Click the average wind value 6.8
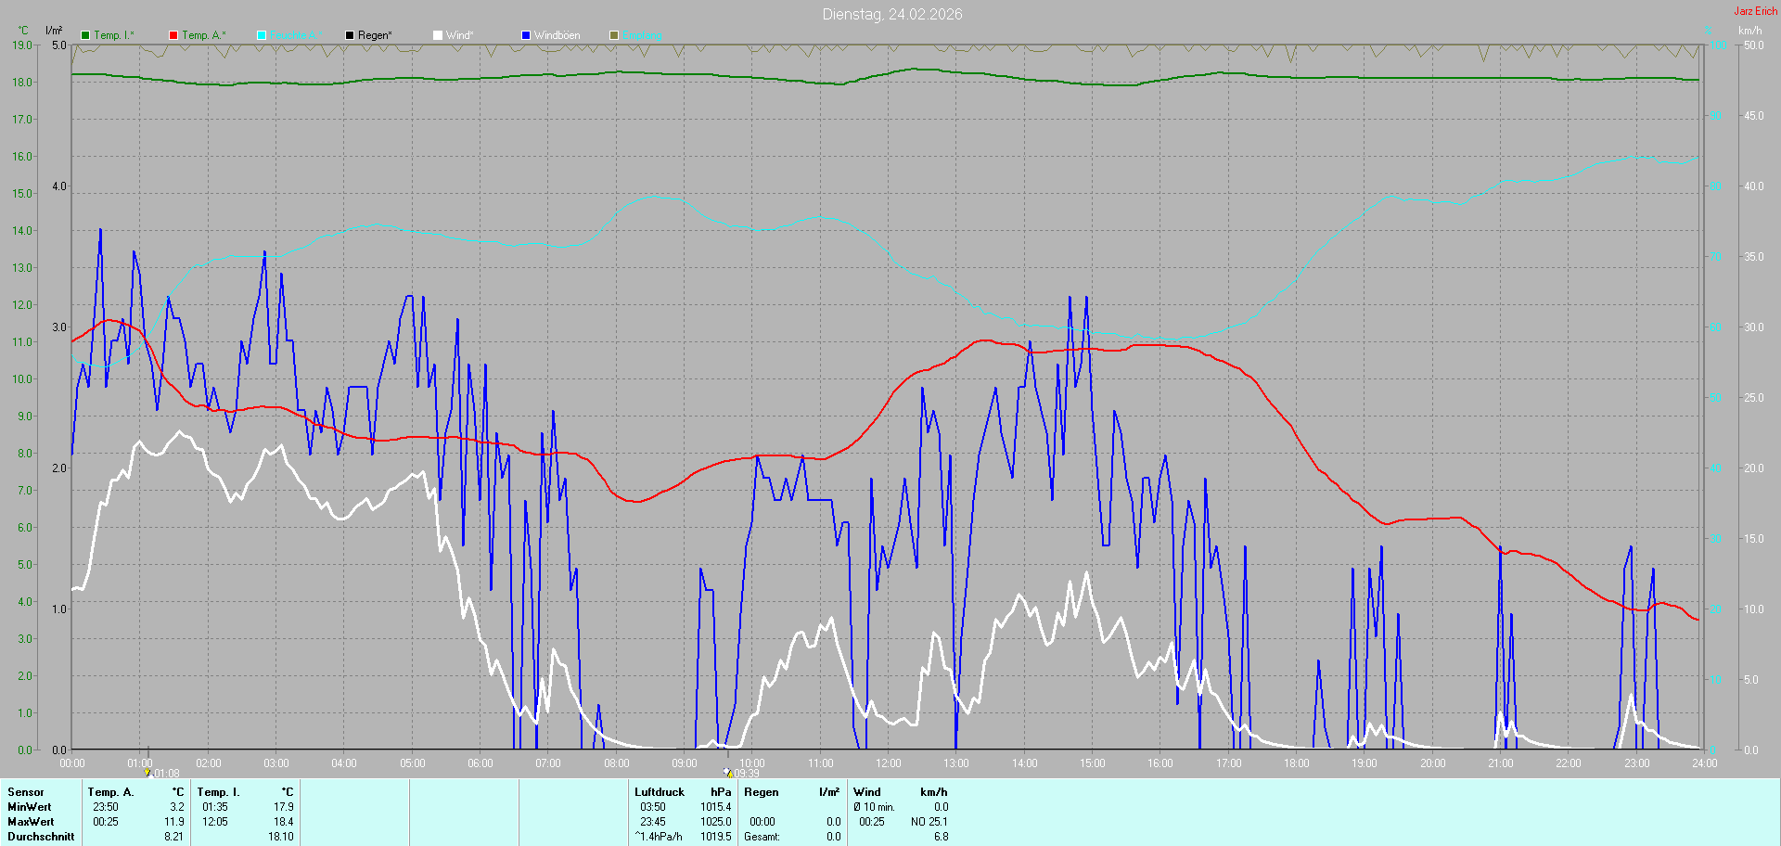The height and width of the screenshot is (846, 1781). pyautogui.click(x=942, y=837)
